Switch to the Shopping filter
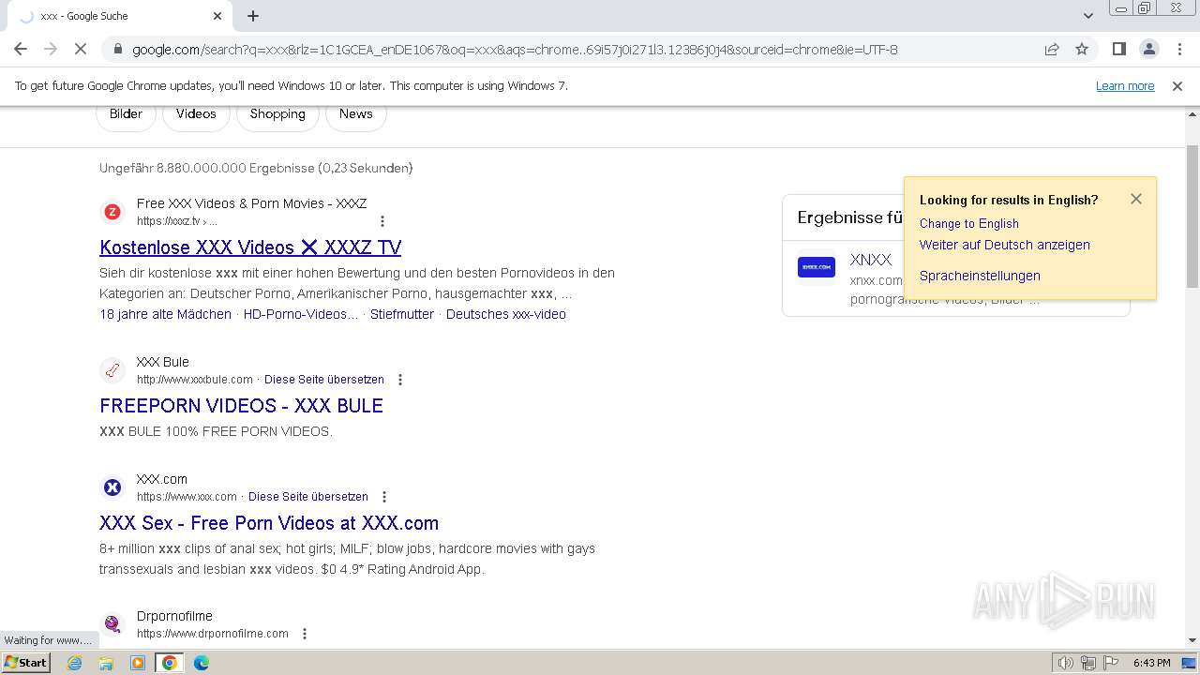This screenshot has height=675, width=1200. pos(277,114)
